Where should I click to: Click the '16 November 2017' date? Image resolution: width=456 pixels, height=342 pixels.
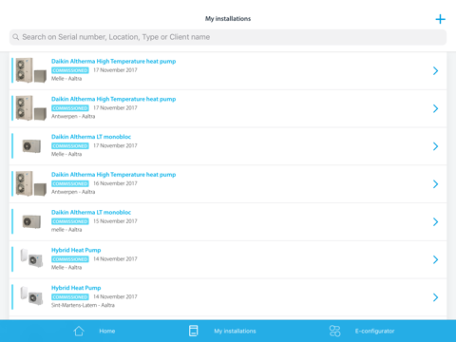tap(115, 183)
